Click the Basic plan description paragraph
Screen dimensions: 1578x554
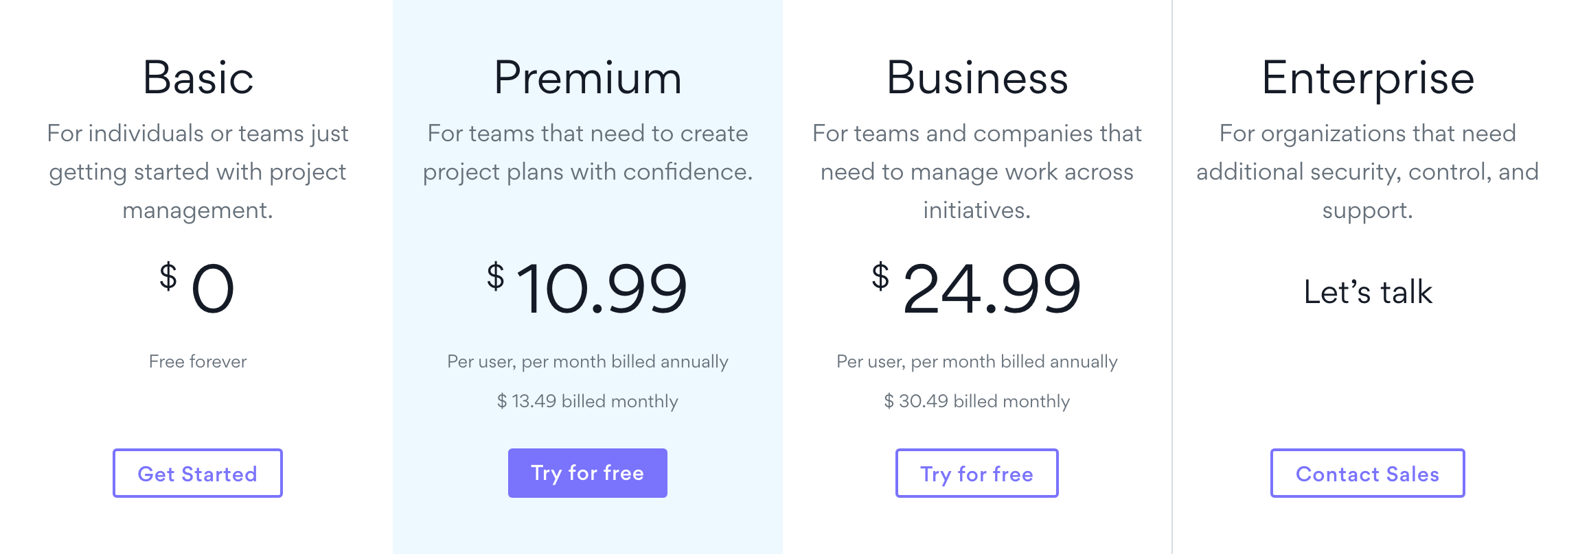click(198, 171)
